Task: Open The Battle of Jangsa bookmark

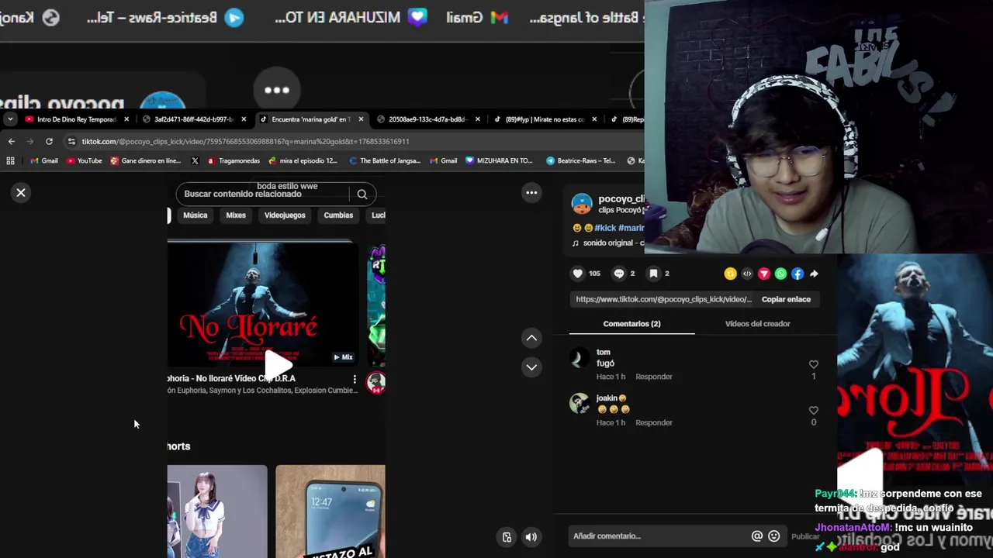Action: (x=385, y=161)
